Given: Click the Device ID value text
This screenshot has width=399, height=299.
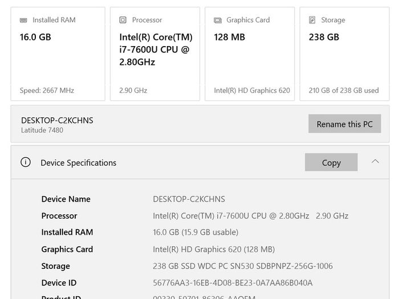Looking at the screenshot, I should click(233, 282).
